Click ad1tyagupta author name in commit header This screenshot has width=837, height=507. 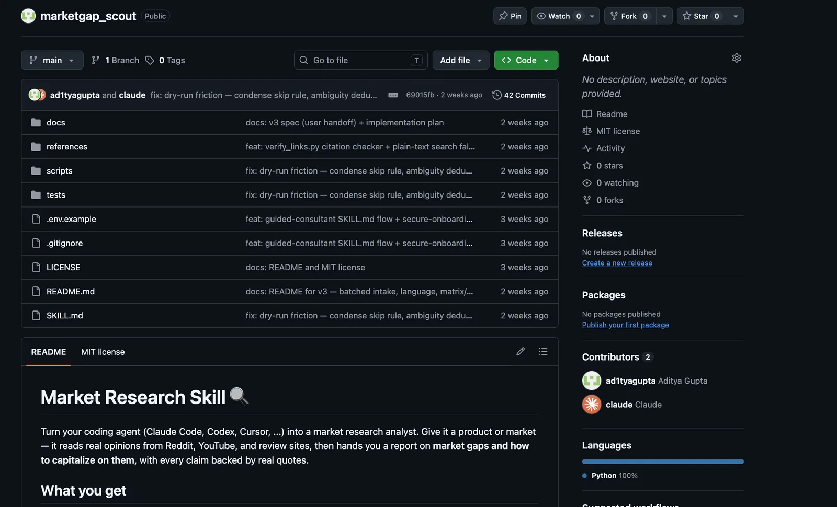tap(75, 95)
